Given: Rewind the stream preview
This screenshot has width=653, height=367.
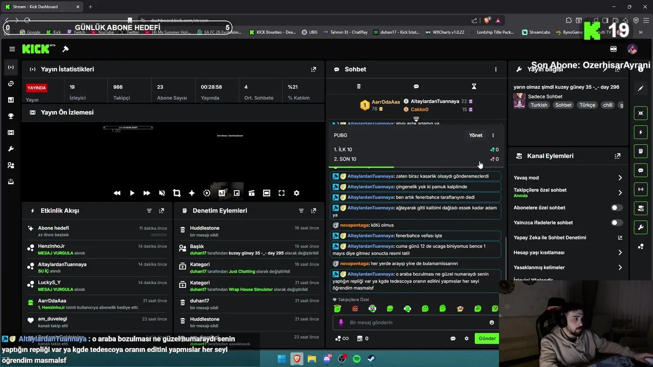Looking at the screenshot, I should point(117,193).
